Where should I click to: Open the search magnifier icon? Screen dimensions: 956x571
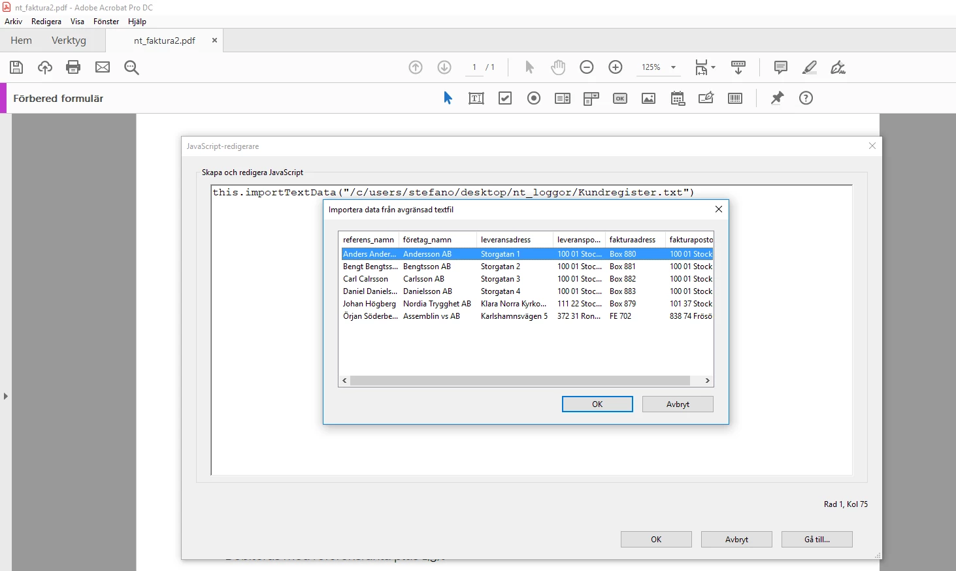[131, 67]
